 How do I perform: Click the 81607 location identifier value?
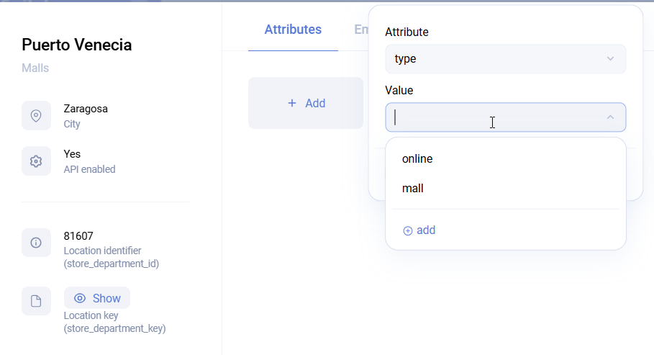[78, 235]
